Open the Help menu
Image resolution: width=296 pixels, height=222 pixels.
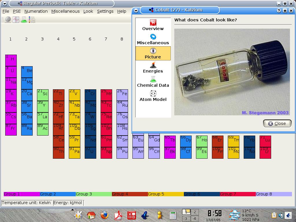tap(122, 11)
